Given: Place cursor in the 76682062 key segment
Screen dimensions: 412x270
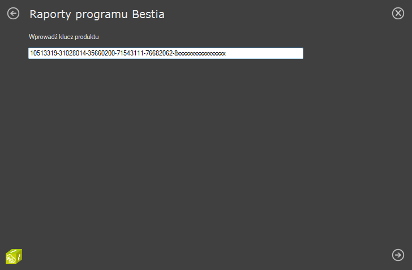Looking at the screenshot, I should [x=158, y=53].
